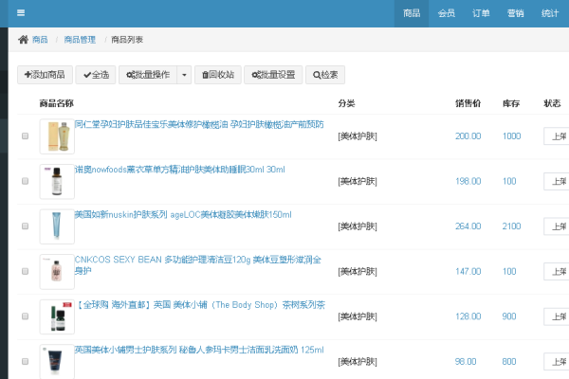
Task: Open product link 诺奥nowfoods薰衣草单方精油
Action: pos(180,170)
